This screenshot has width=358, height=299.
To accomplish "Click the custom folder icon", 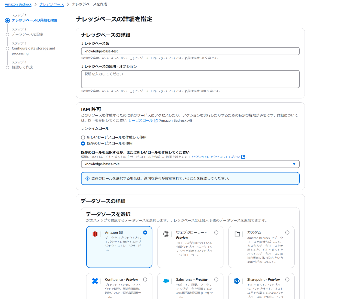I will pyautogui.click(x=237, y=234).
